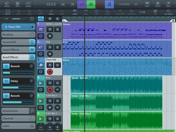Mute the Pad track
176x132 pixels.
(x=50, y=47)
